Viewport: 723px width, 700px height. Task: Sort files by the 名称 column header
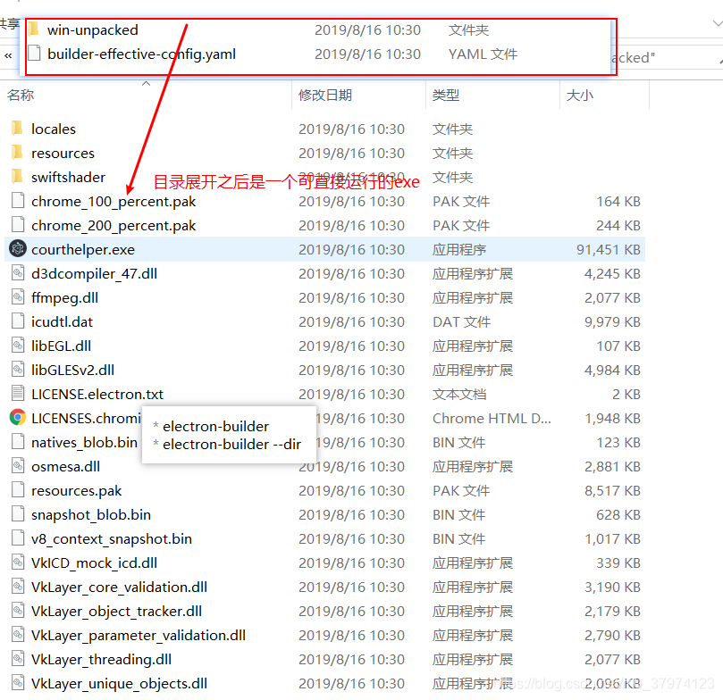(x=21, y=95)
